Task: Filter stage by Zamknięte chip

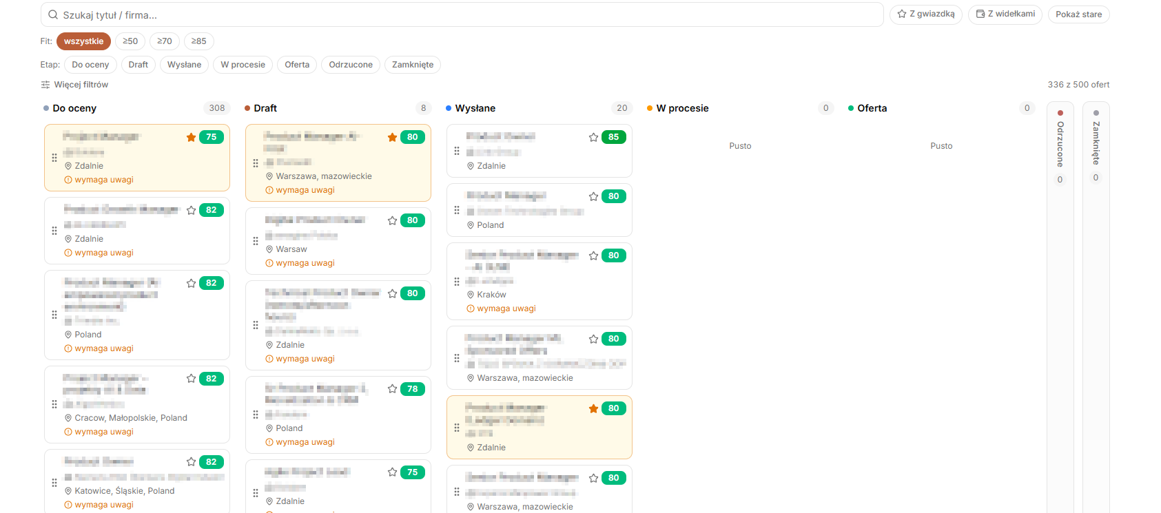Action: [x=413, y=65]
